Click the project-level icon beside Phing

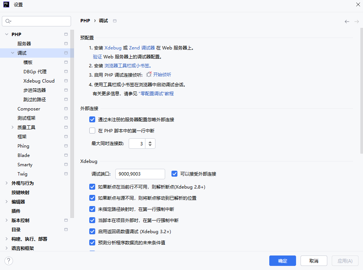66,146
